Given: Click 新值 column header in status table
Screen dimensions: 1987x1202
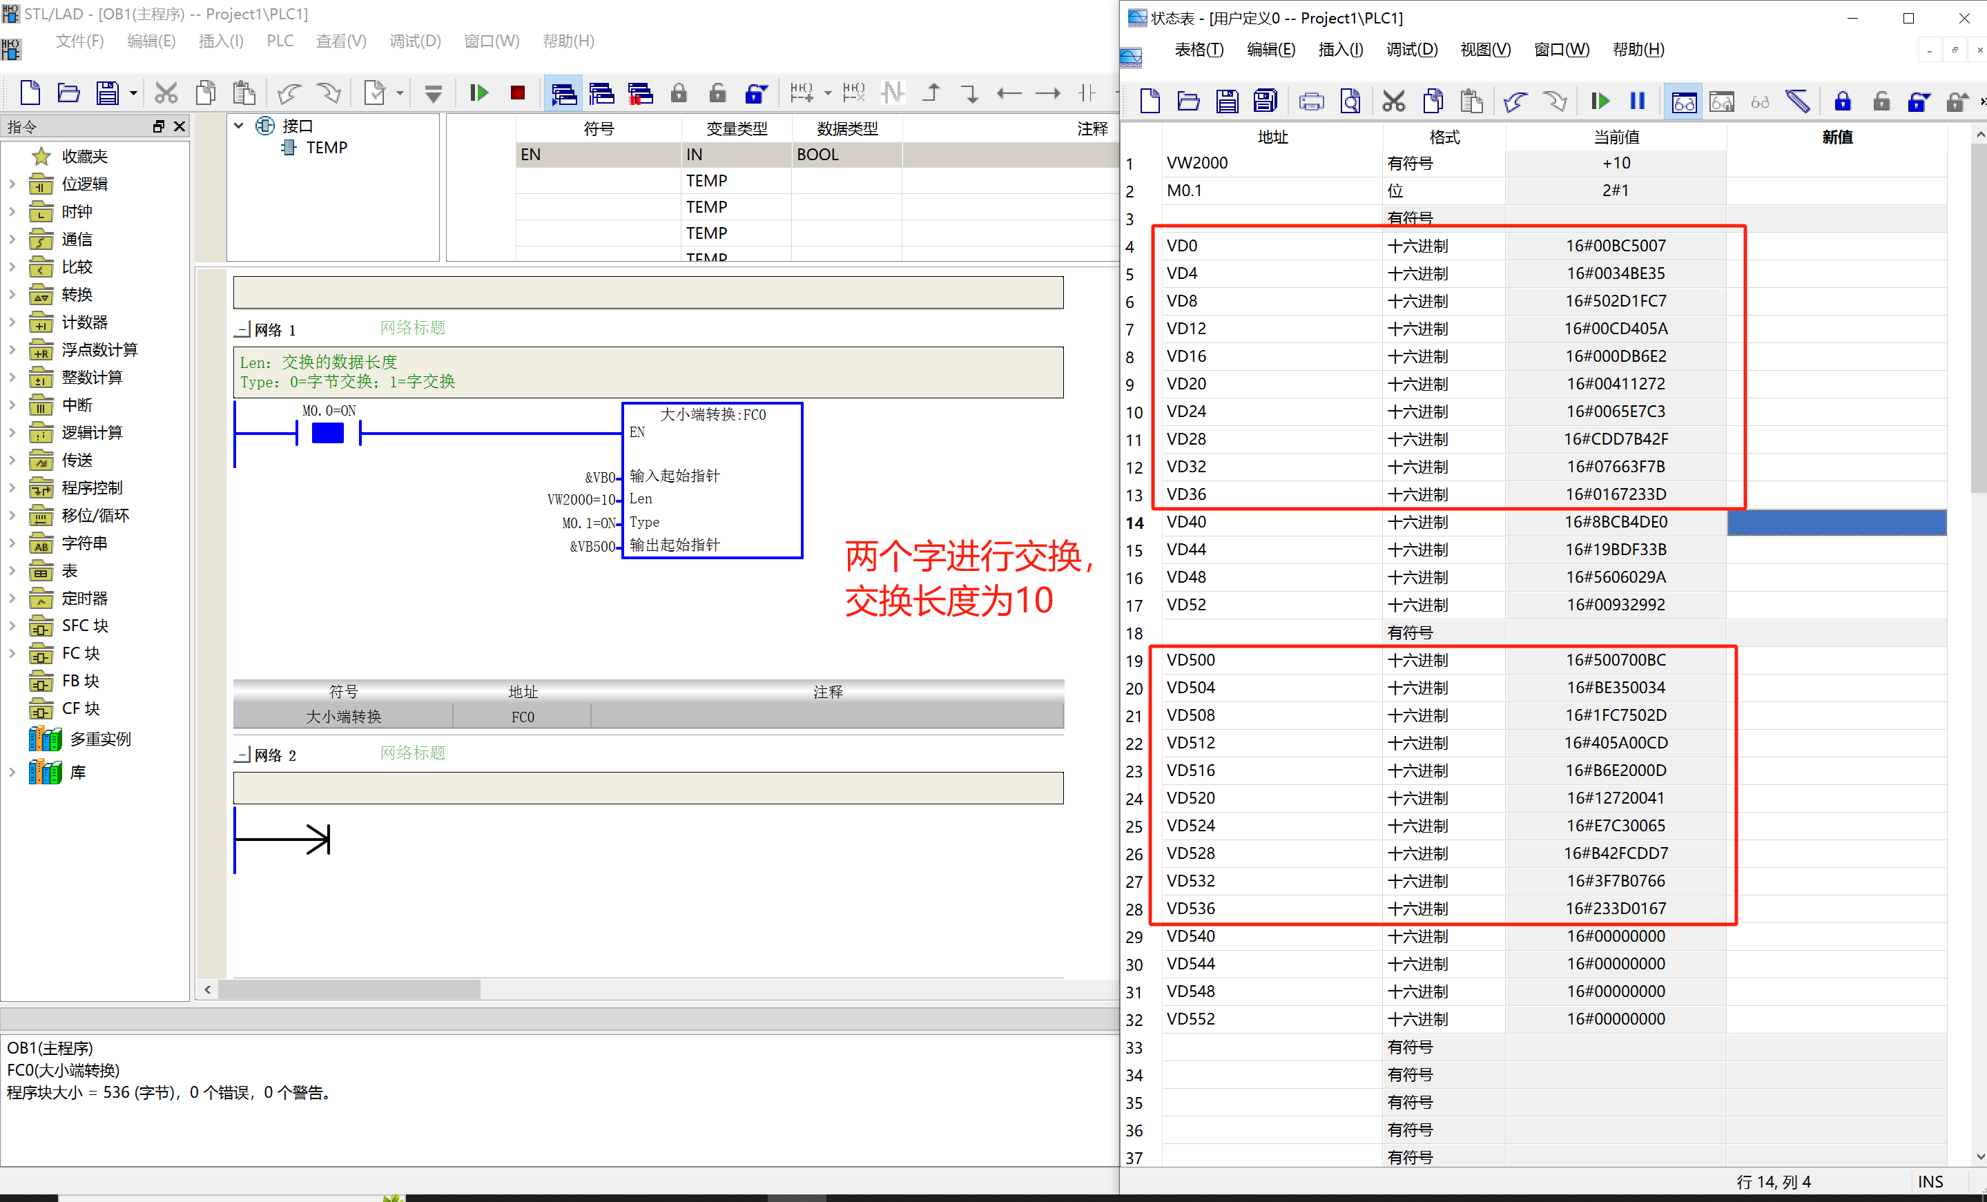Looking at the screenshot, I should click(1837, 137).
